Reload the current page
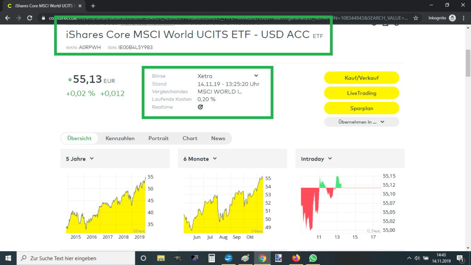Image resolution: width=471 pixels, height=265 pixels. coord(29,18)
